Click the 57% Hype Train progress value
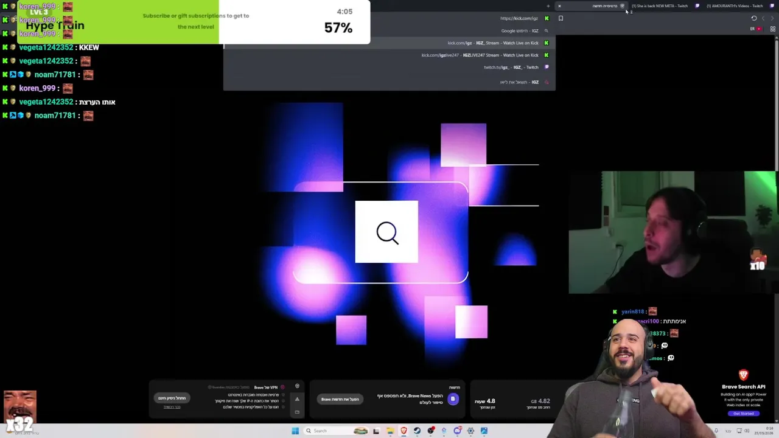 [x=338, y=27]
